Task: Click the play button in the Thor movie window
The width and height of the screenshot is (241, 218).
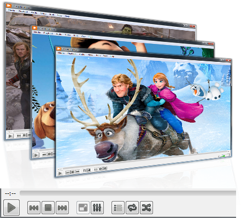Action: (x=10, y=136)
